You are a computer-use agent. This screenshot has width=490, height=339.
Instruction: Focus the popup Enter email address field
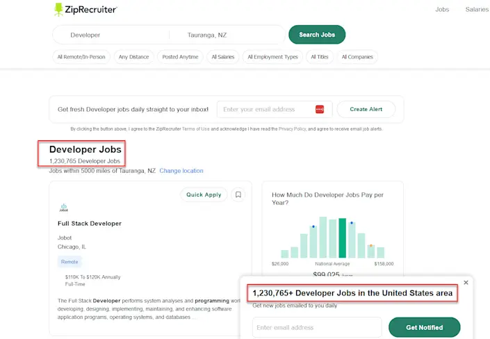[x=317, y=327]
